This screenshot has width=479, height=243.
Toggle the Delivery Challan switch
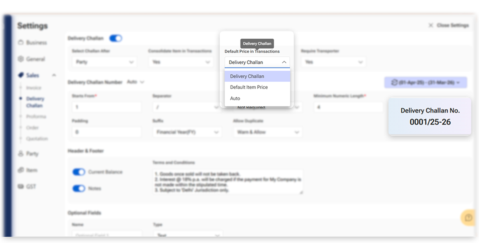pyautogui.click(x=116, y=38)
